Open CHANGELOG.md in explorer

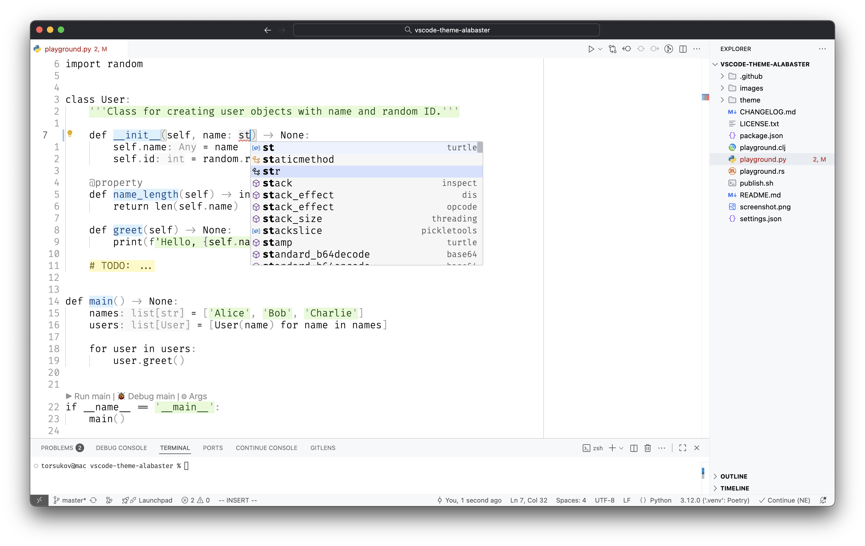point(767,112)
